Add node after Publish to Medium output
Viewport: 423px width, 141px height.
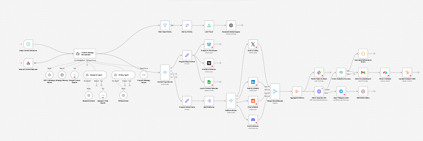click(x=220, y=63)
